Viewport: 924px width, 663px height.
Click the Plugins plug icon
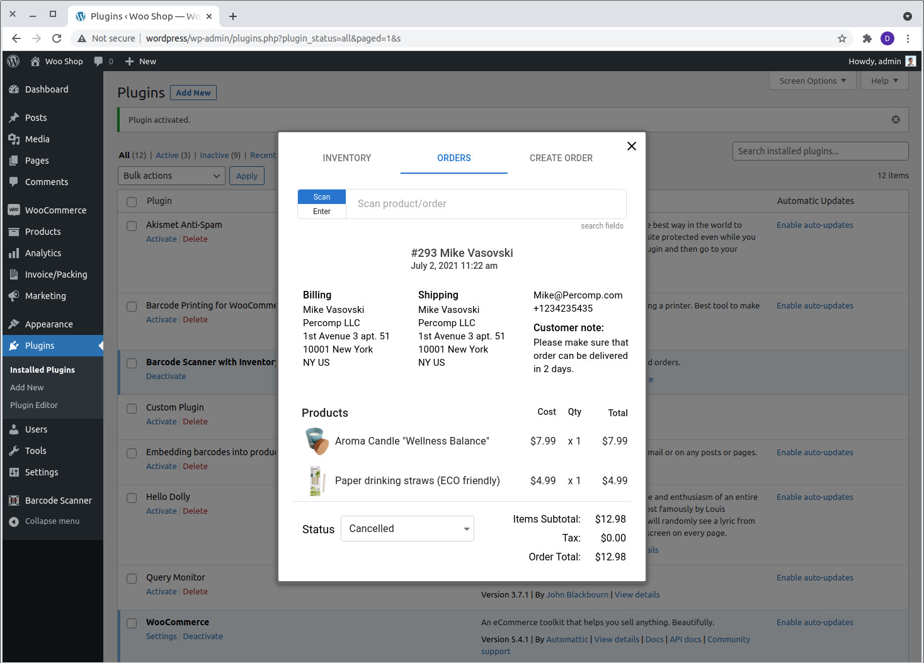[14, 346]
